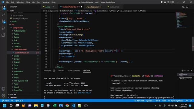Screen dimensions: 194x109
Task: Show the Problems panel tab
Action: pyautogui.click(x=48, y=71)
